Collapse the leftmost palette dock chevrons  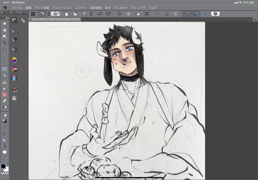[x=2, y=13]
